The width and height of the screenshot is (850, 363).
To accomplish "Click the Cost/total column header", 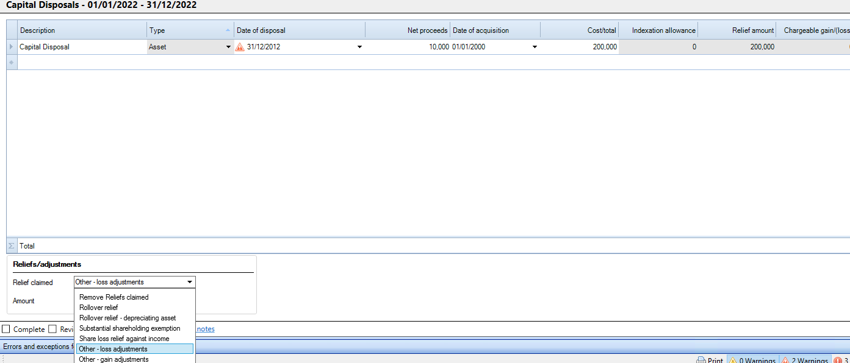I will click(579, 30).
